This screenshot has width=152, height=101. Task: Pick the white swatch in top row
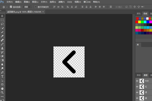tap(147, 19)
